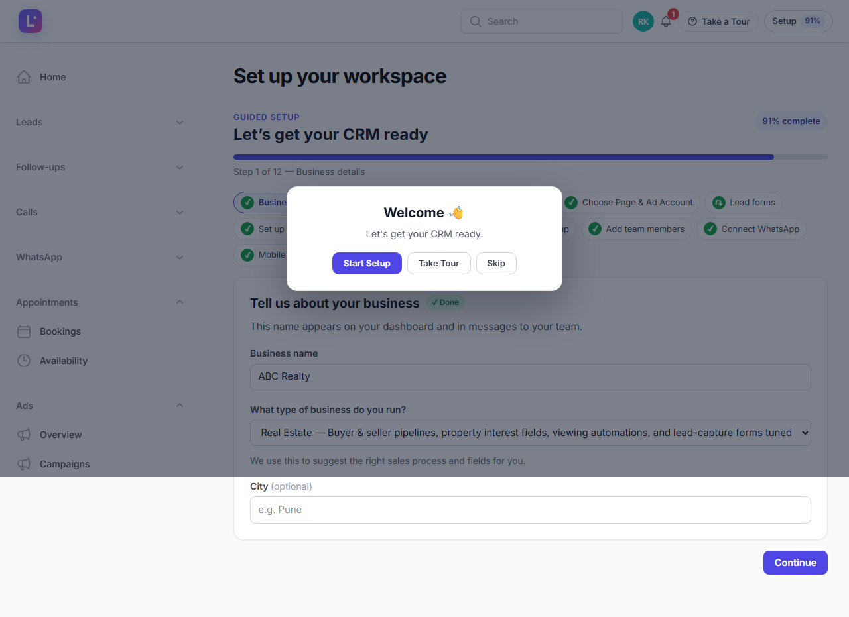
Task: Click the check icon on Connect WhatsApp
Action: 710,229
